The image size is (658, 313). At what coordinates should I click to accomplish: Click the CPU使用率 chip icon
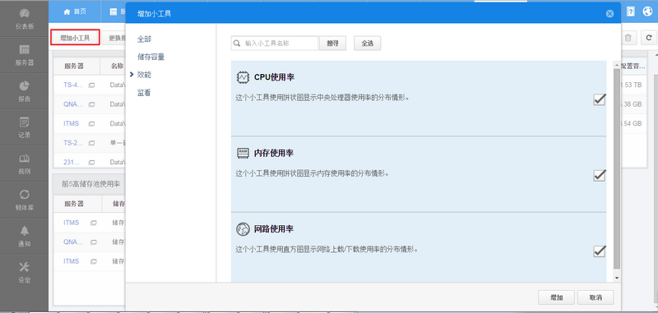tap(243, 77)
